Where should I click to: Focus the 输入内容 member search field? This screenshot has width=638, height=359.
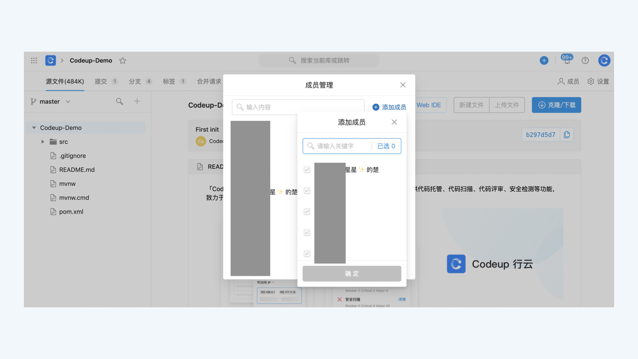coord(298,107)
